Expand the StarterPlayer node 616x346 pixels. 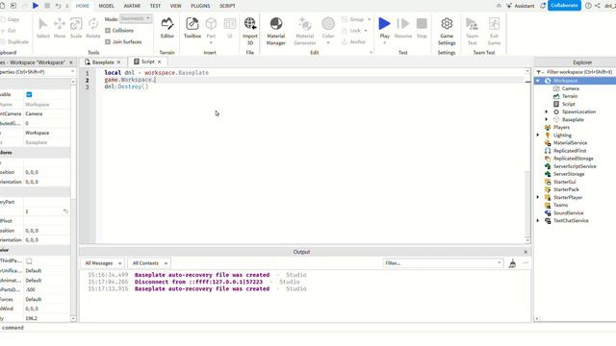coord(538,197)
